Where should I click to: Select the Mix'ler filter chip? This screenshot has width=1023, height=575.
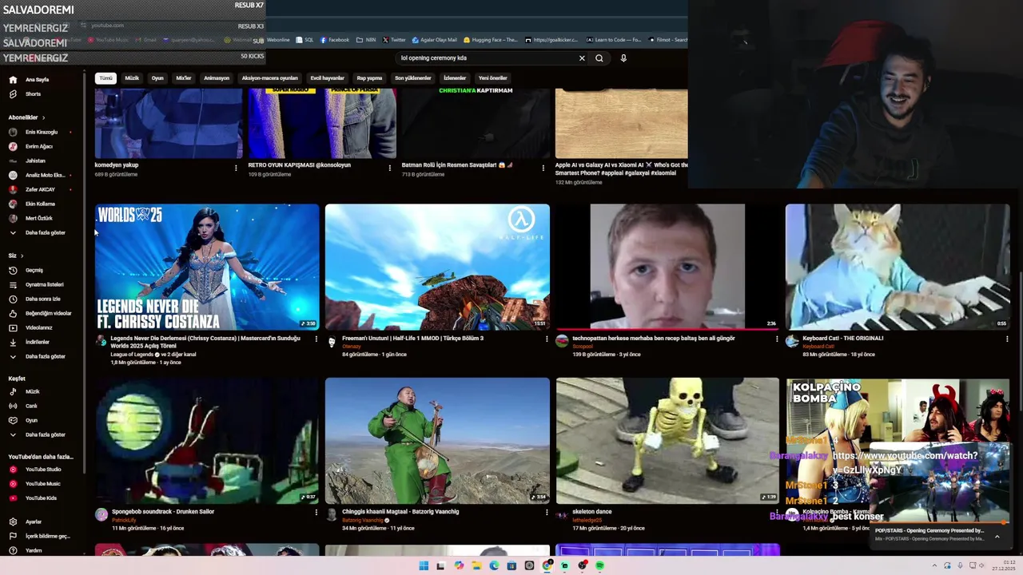[184, 78]
